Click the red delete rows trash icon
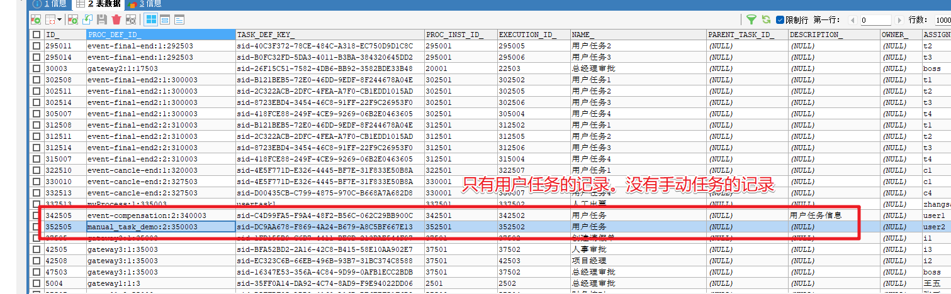The height and width of the screenshot is (294, 951). pos(116,20)
